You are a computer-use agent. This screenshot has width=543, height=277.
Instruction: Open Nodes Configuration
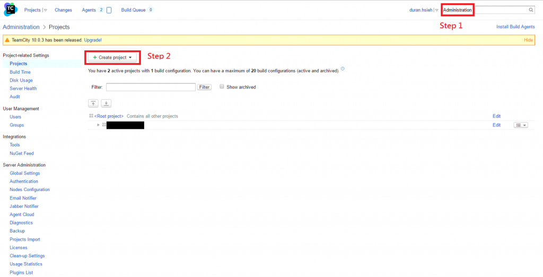30,189
